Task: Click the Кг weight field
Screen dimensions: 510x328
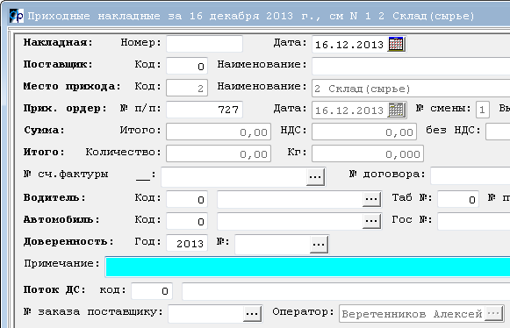Action: pyautogui.click(x=368, y=153)
